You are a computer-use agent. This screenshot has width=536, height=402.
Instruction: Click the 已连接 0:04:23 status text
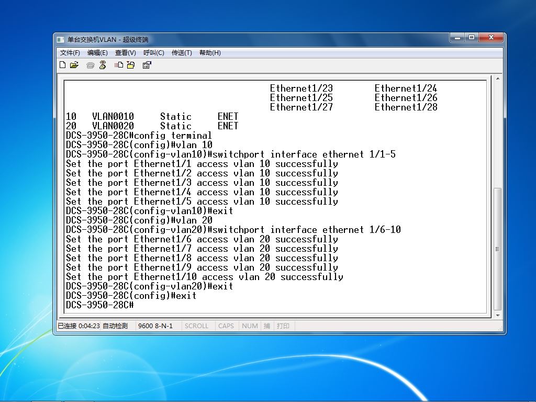point(79,326)
